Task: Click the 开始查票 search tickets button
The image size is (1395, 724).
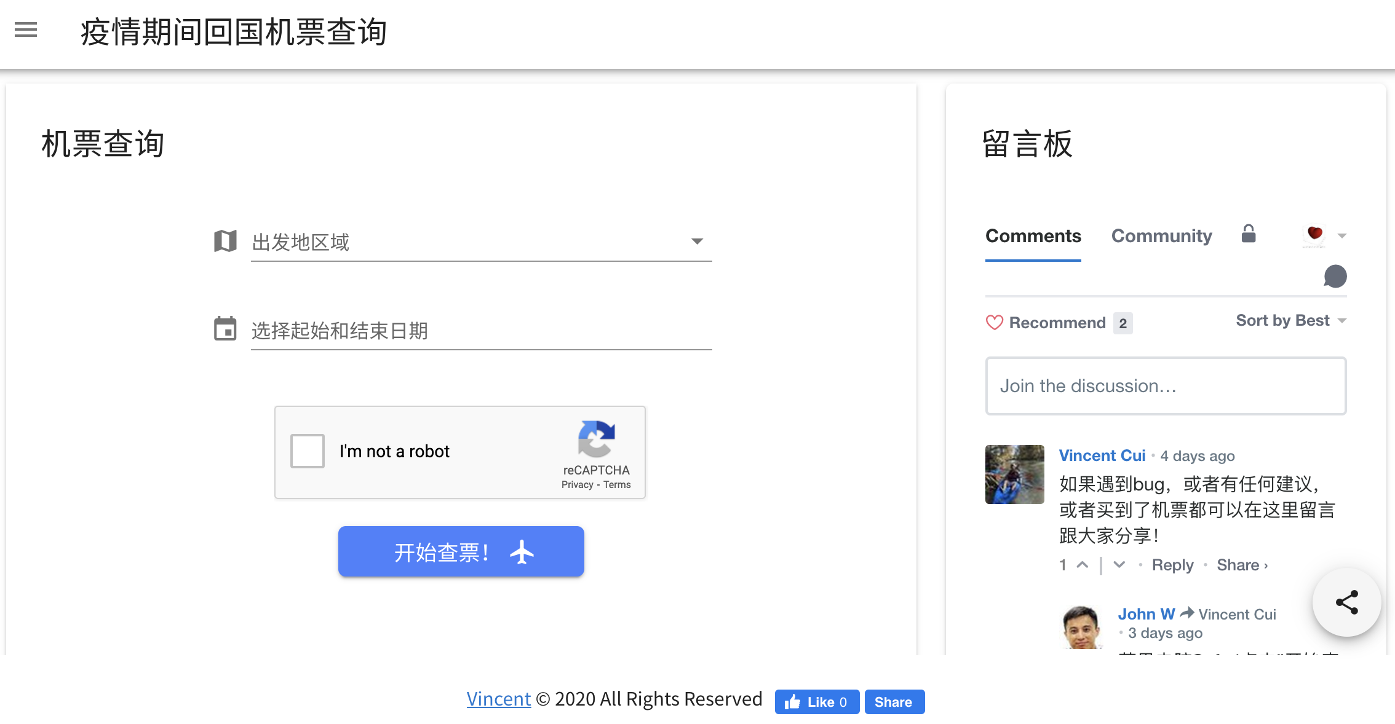Action: [460, 551]
